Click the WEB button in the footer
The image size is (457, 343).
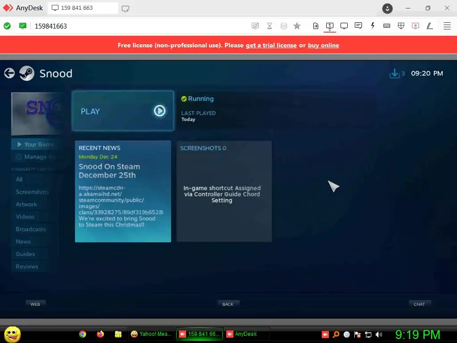pyautogui.click(x=35, y=304)
